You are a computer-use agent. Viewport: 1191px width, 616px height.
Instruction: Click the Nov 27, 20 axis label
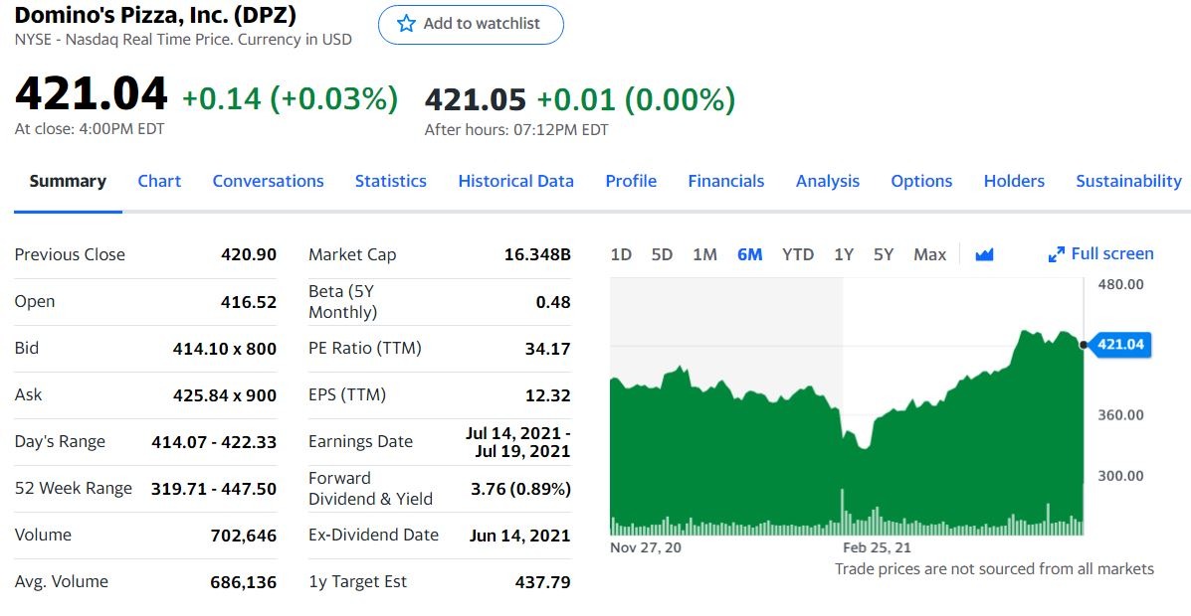(x=646, y=547)
